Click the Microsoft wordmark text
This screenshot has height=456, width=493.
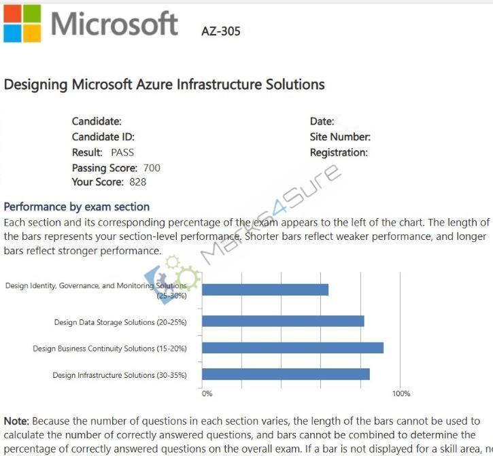pyautogui.click(x=114, y=23)
